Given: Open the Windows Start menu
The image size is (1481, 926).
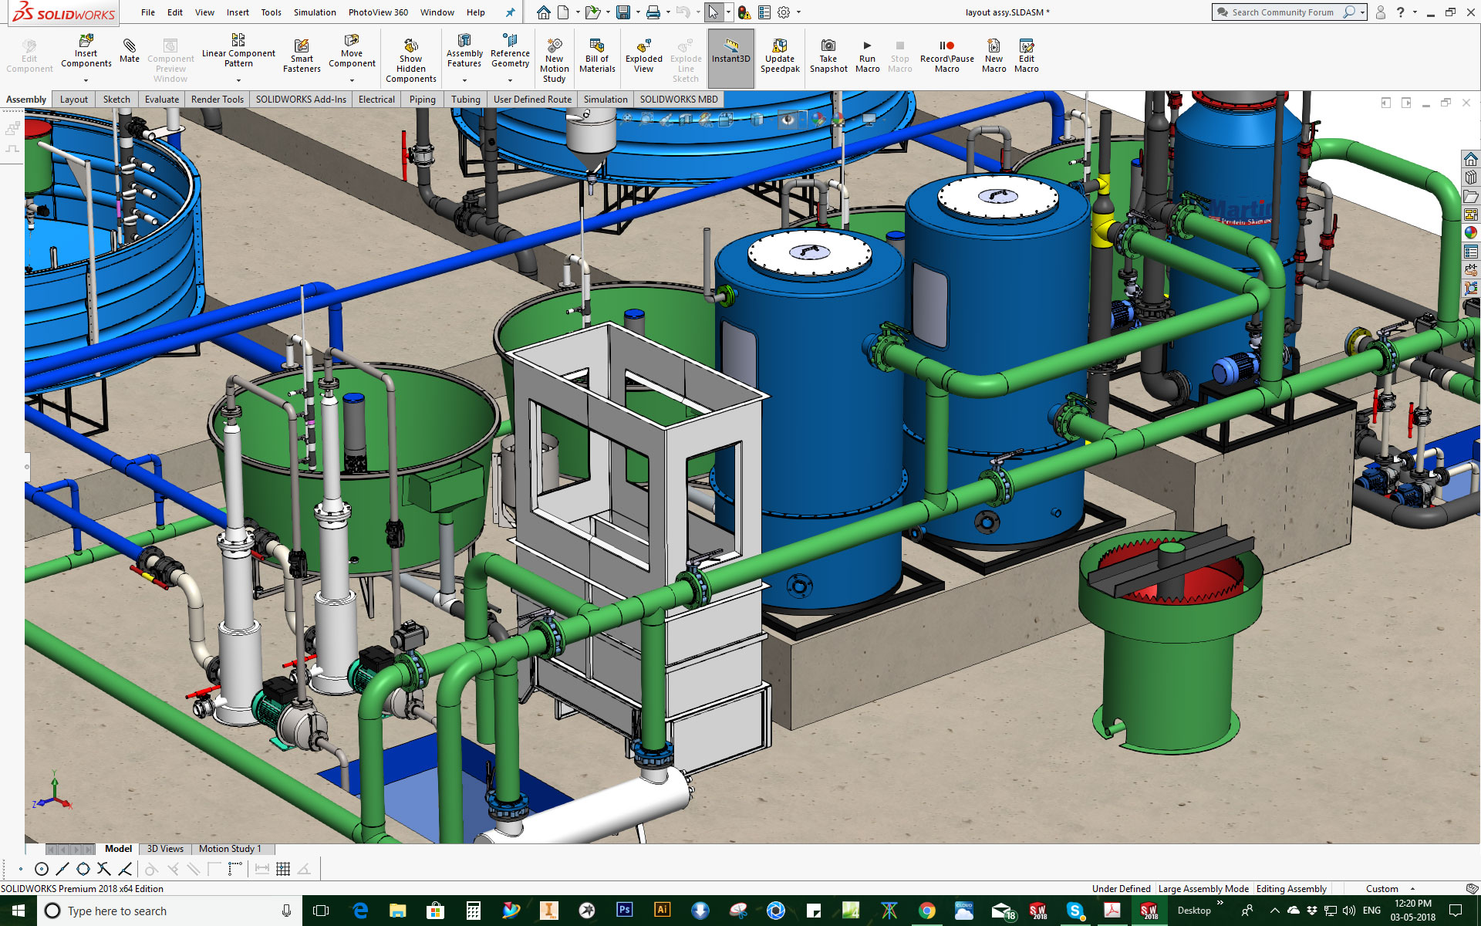Looking at the screenshot, I should coord(19,911).
